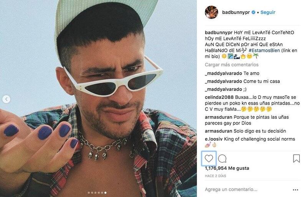Like the post with the heart icon
307x197 pixels.
[209, 158]
